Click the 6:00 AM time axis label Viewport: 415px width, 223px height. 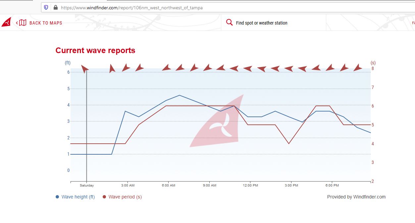169,186
